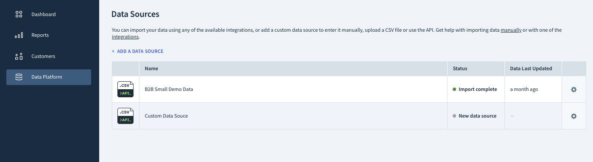Go to the Reports section
The height and width of the screenshot is (162, 593).
49,35
